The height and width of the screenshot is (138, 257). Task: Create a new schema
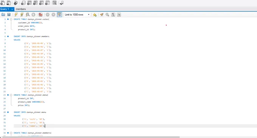[x=23, y=3]
